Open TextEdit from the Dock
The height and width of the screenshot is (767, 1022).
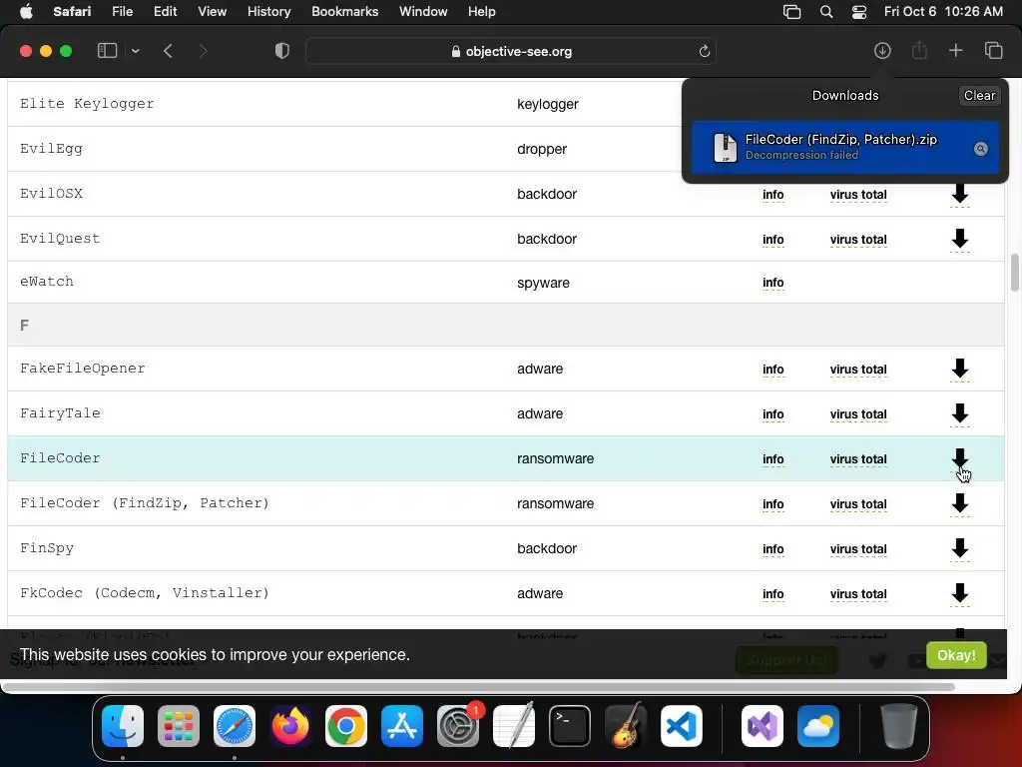click(x=514, y=726)
